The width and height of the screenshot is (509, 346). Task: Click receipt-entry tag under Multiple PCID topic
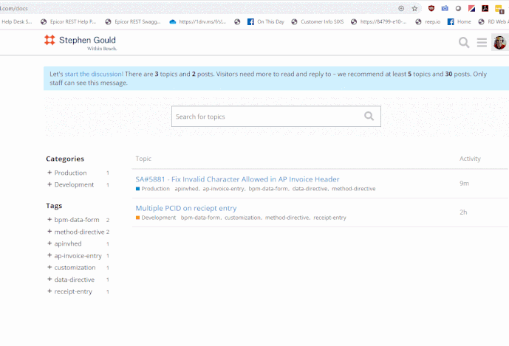click(x=329, y=218)
